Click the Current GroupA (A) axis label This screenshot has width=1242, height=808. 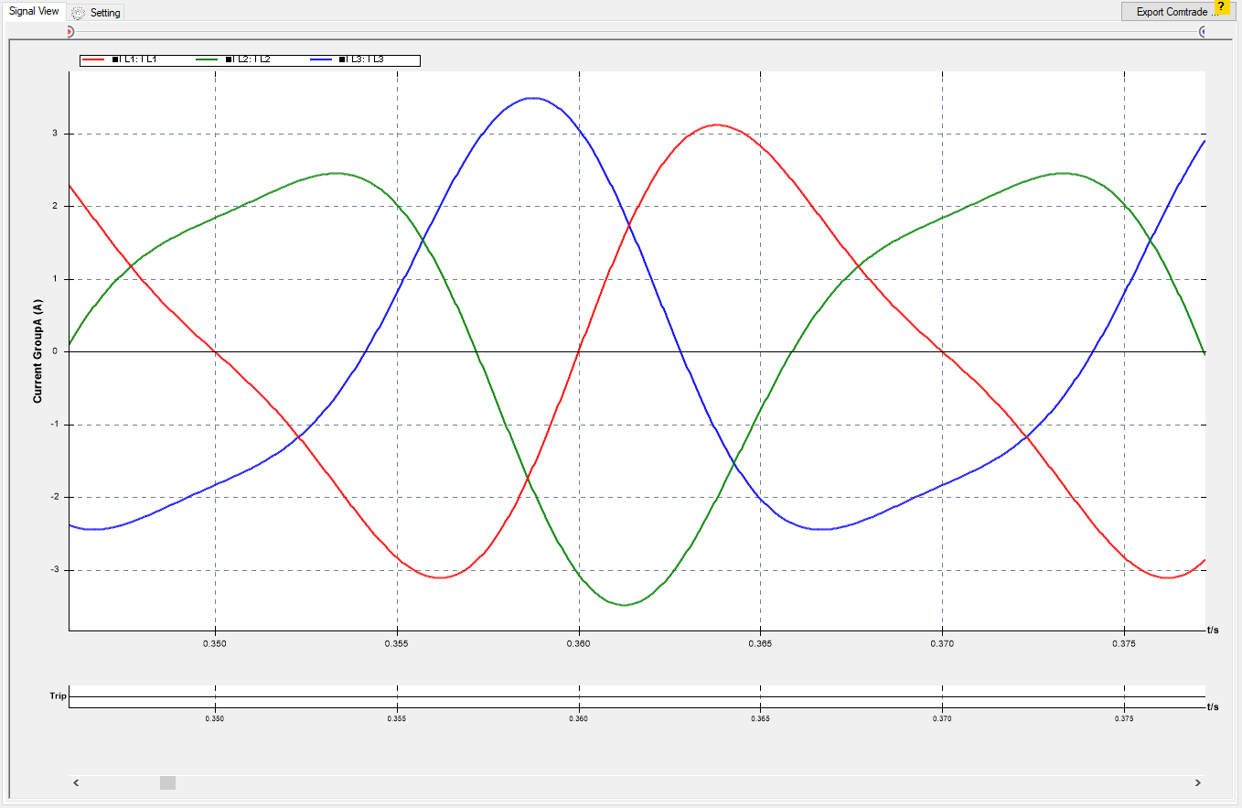[x=37, y=350]
